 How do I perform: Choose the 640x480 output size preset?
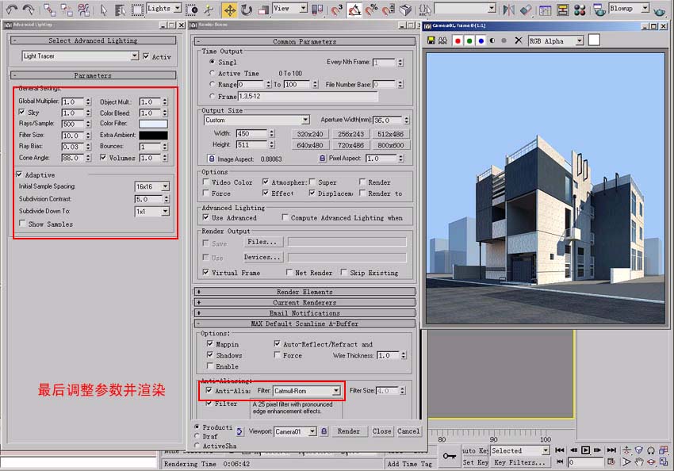point(310,145)
